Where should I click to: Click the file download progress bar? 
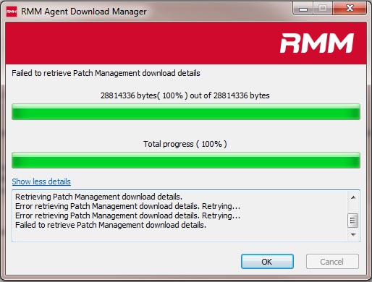coord(186,112)
